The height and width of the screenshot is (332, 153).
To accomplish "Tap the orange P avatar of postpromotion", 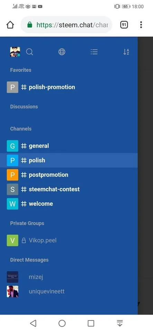I will (x=12, y=175).
